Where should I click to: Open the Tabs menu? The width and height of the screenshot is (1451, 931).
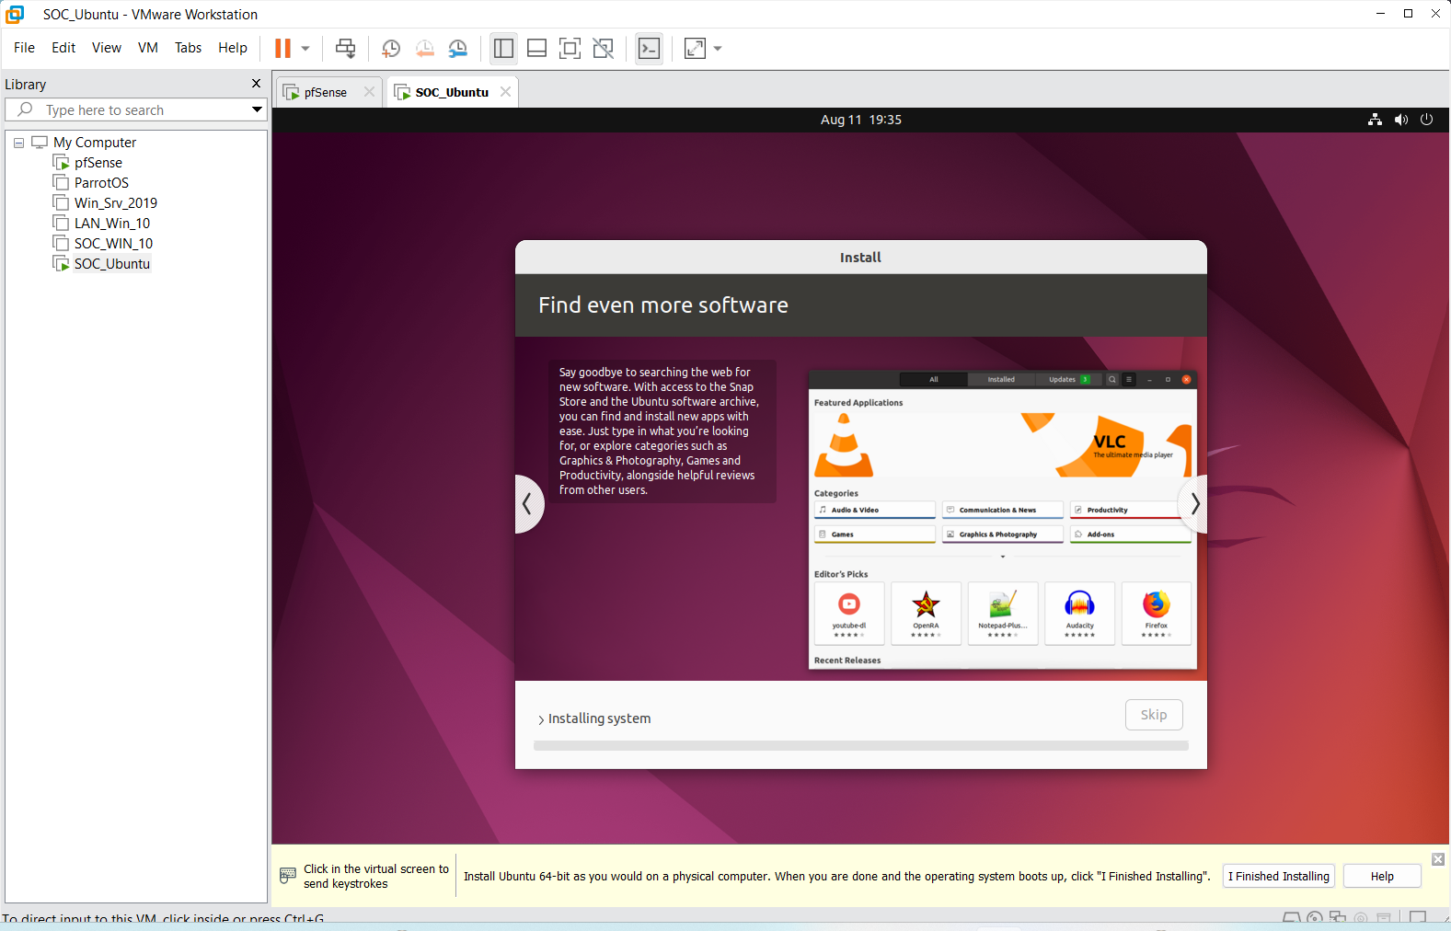[188, 48]
